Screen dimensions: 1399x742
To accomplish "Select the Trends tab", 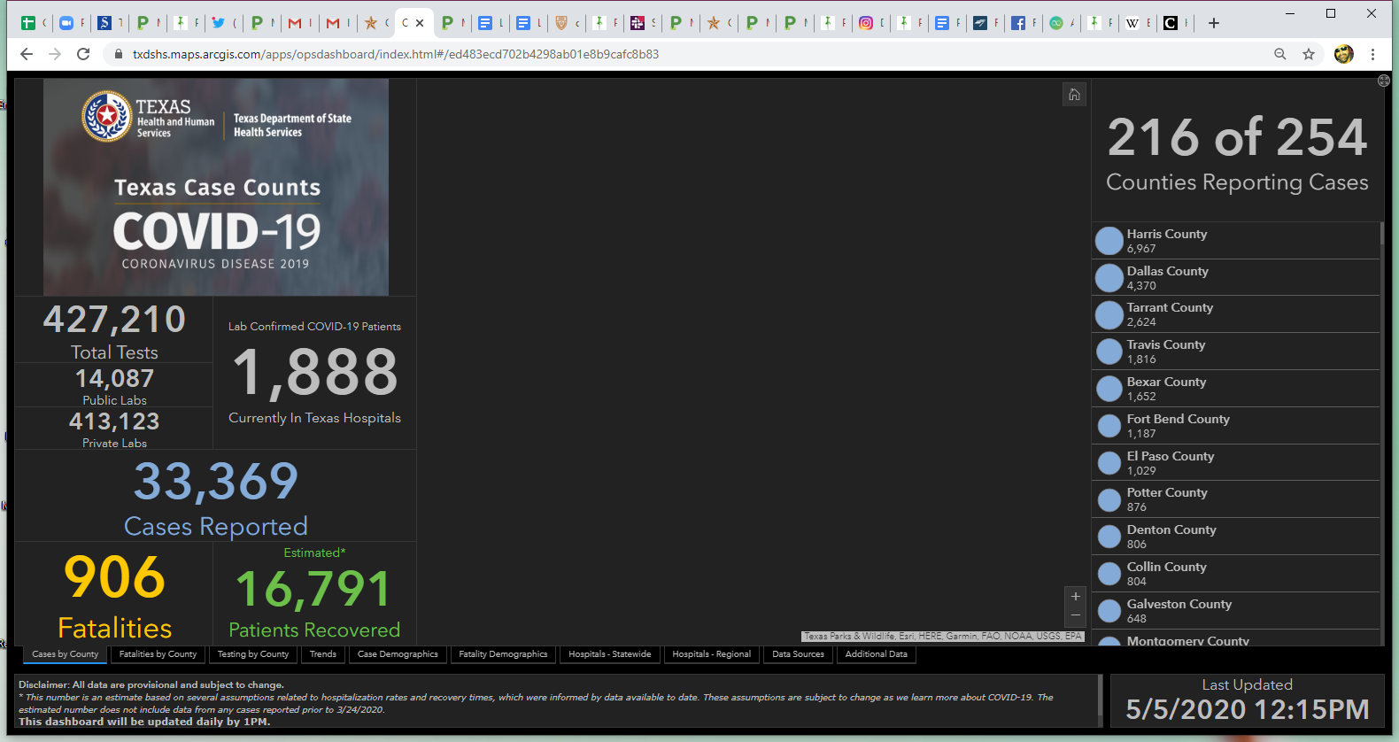I will [322, 654].
